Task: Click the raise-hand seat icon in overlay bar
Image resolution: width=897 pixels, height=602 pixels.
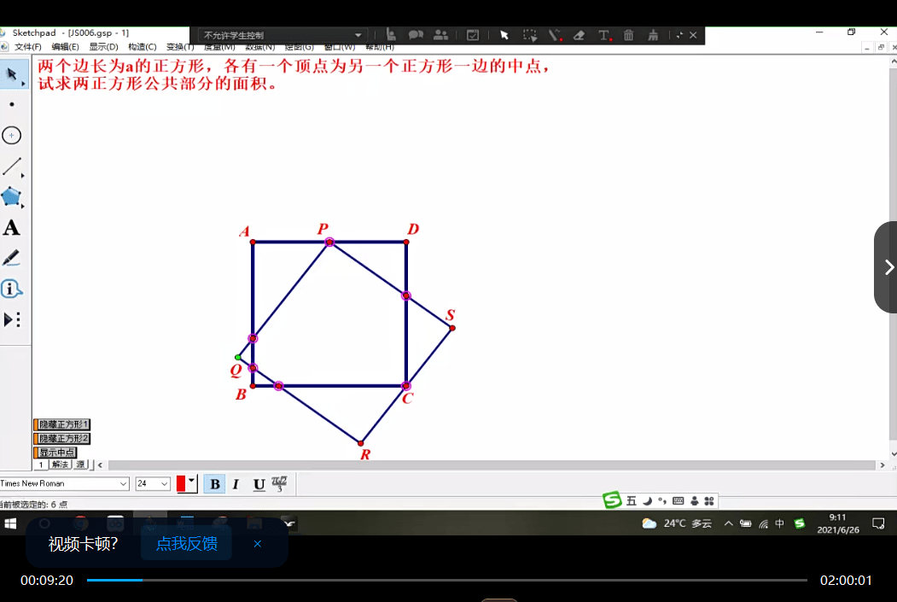Action: point(391,35)
